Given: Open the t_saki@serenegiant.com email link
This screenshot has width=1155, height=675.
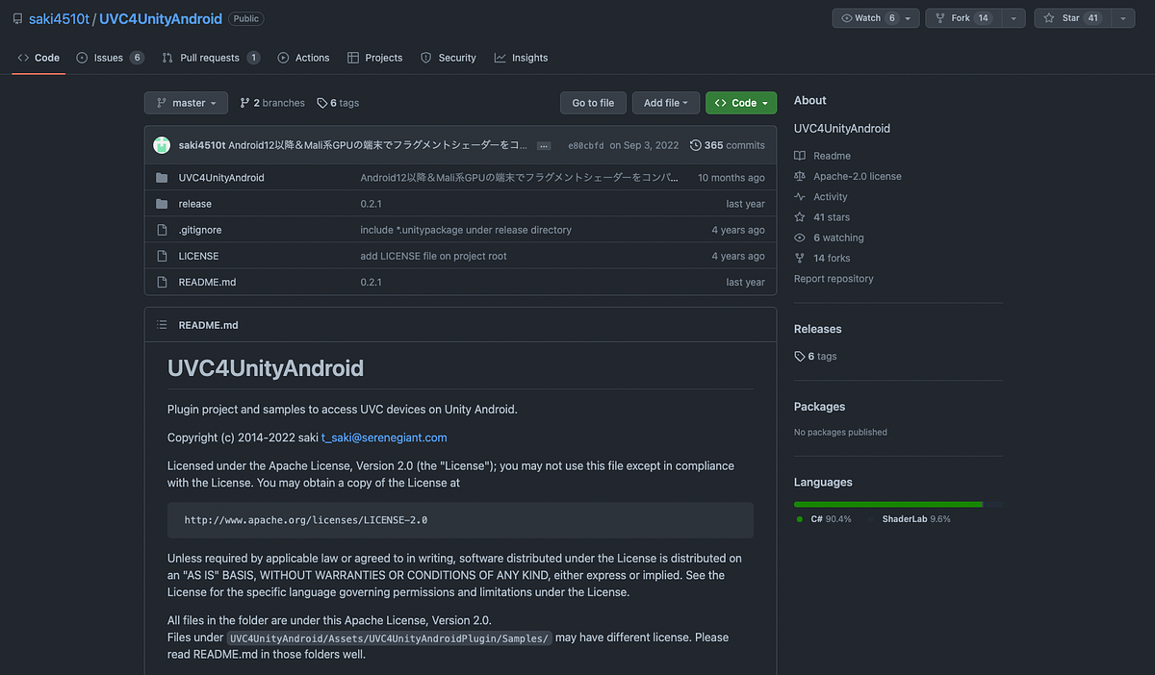Looking at the screenshot, I should (x=384, y=437).
